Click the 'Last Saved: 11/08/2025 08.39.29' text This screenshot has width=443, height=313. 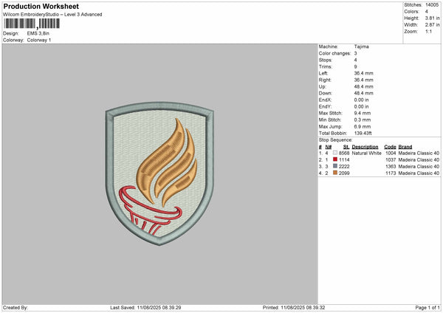point(145,308)
